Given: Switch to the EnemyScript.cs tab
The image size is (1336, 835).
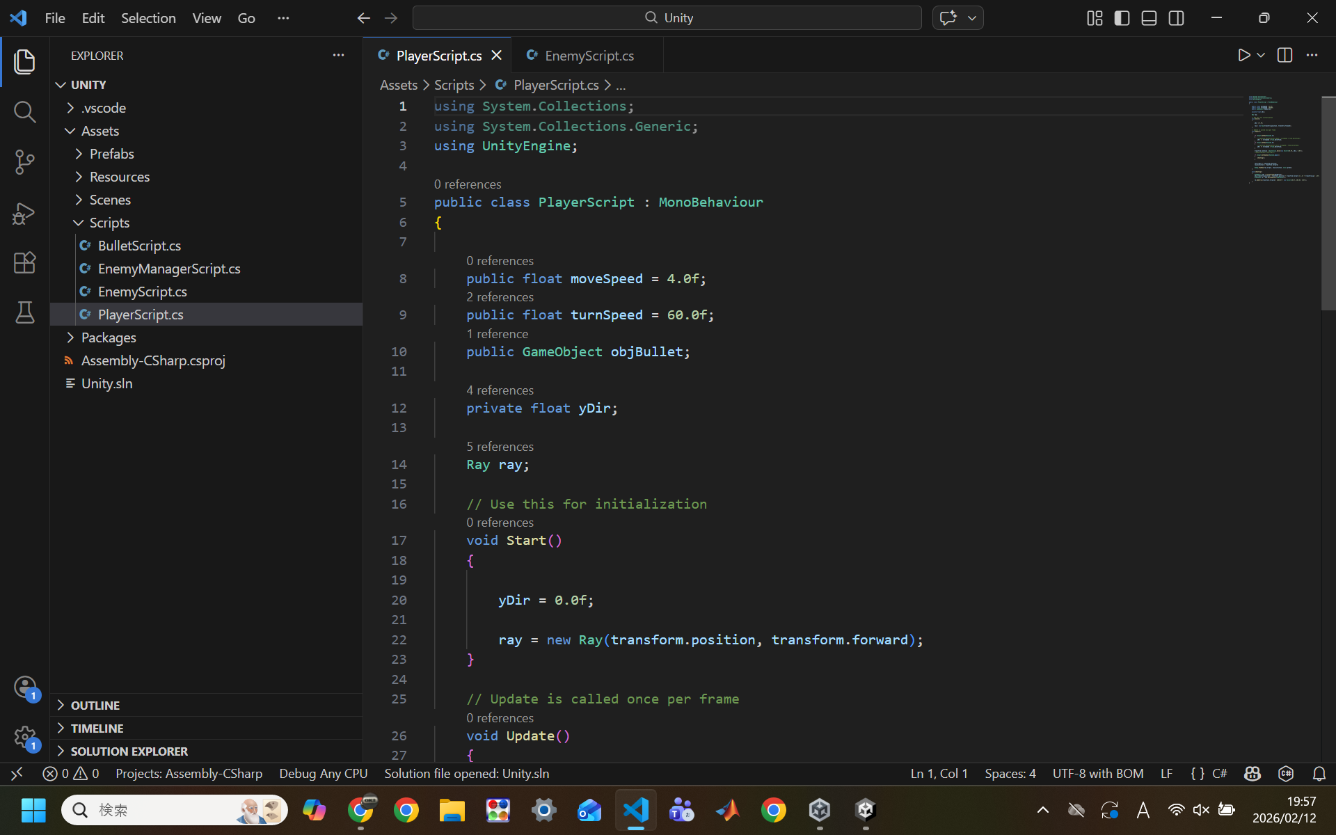Looking at the screenshot, I should coord(589,56).
